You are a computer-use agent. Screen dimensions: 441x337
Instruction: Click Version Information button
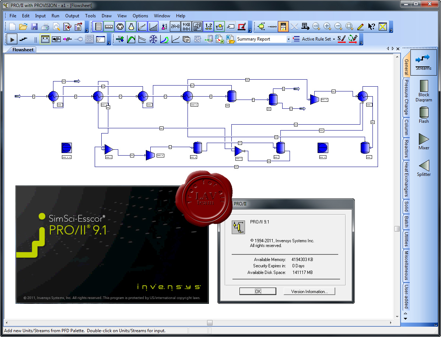(309, 291)
